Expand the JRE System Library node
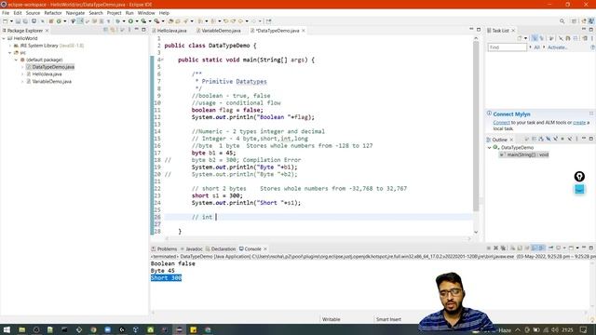596x335 pixels. click(10, 46)
